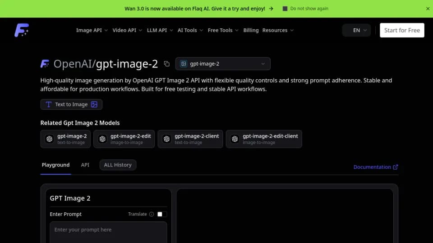Select the gpt-image-2-client related model name
This screenshot has width=433, height=243.
197,136
